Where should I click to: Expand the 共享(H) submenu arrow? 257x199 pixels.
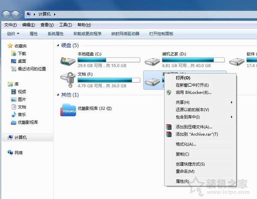pos(232,102)
